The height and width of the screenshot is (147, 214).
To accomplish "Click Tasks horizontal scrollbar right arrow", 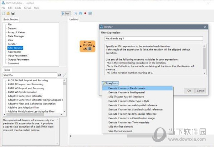I will pos(61,115).
